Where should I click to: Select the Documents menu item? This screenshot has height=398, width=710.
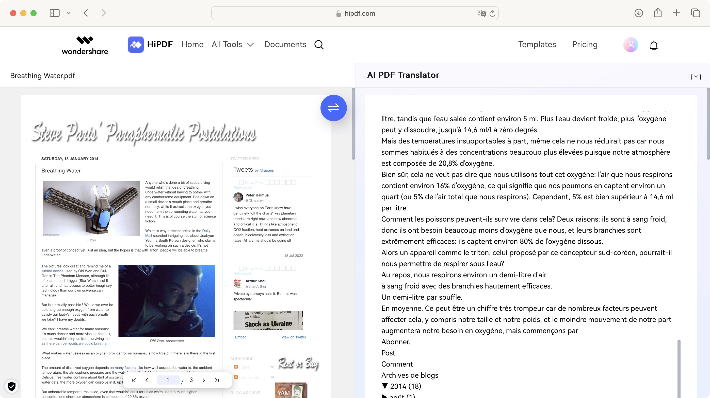[x=285, y=44]
